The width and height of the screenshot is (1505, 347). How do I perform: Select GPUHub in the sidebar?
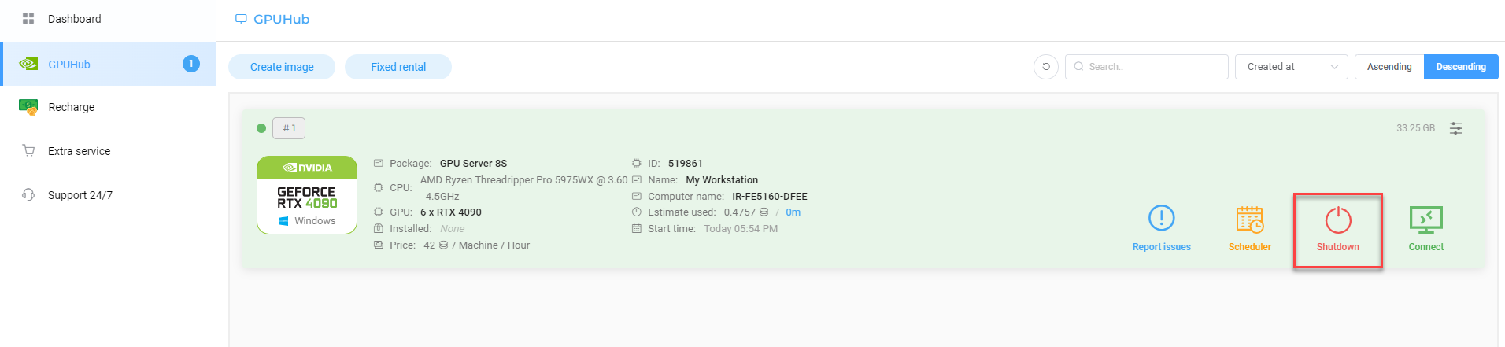point(69,65)
